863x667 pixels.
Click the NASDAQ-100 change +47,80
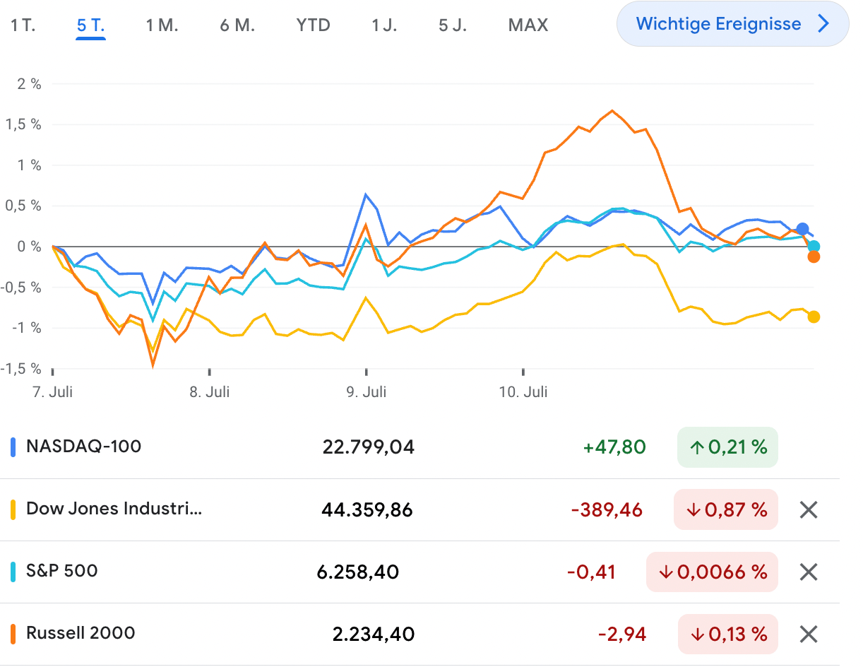[x=614, y=447]
